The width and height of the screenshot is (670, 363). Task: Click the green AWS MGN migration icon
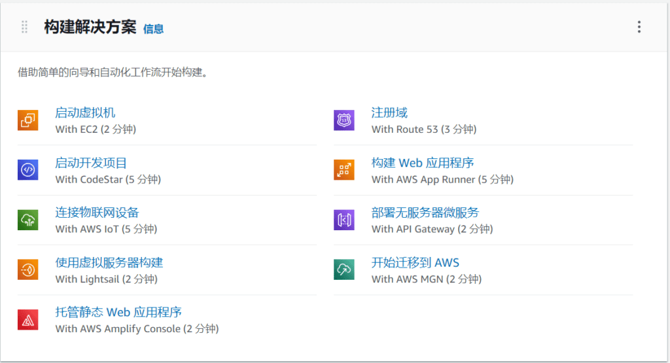344,269
